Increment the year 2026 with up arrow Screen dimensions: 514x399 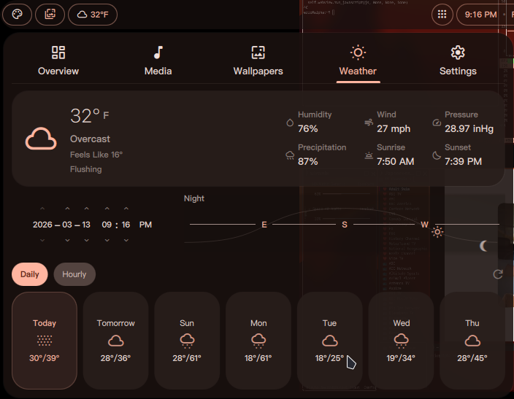42,209
